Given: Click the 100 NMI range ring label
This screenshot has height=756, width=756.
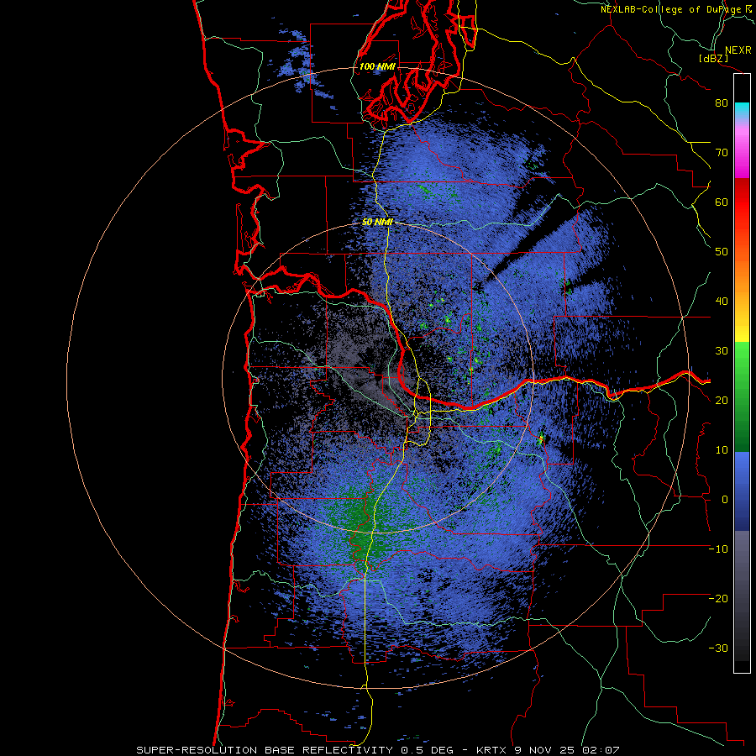Looking at the screenshot, I should pos(377,66).
